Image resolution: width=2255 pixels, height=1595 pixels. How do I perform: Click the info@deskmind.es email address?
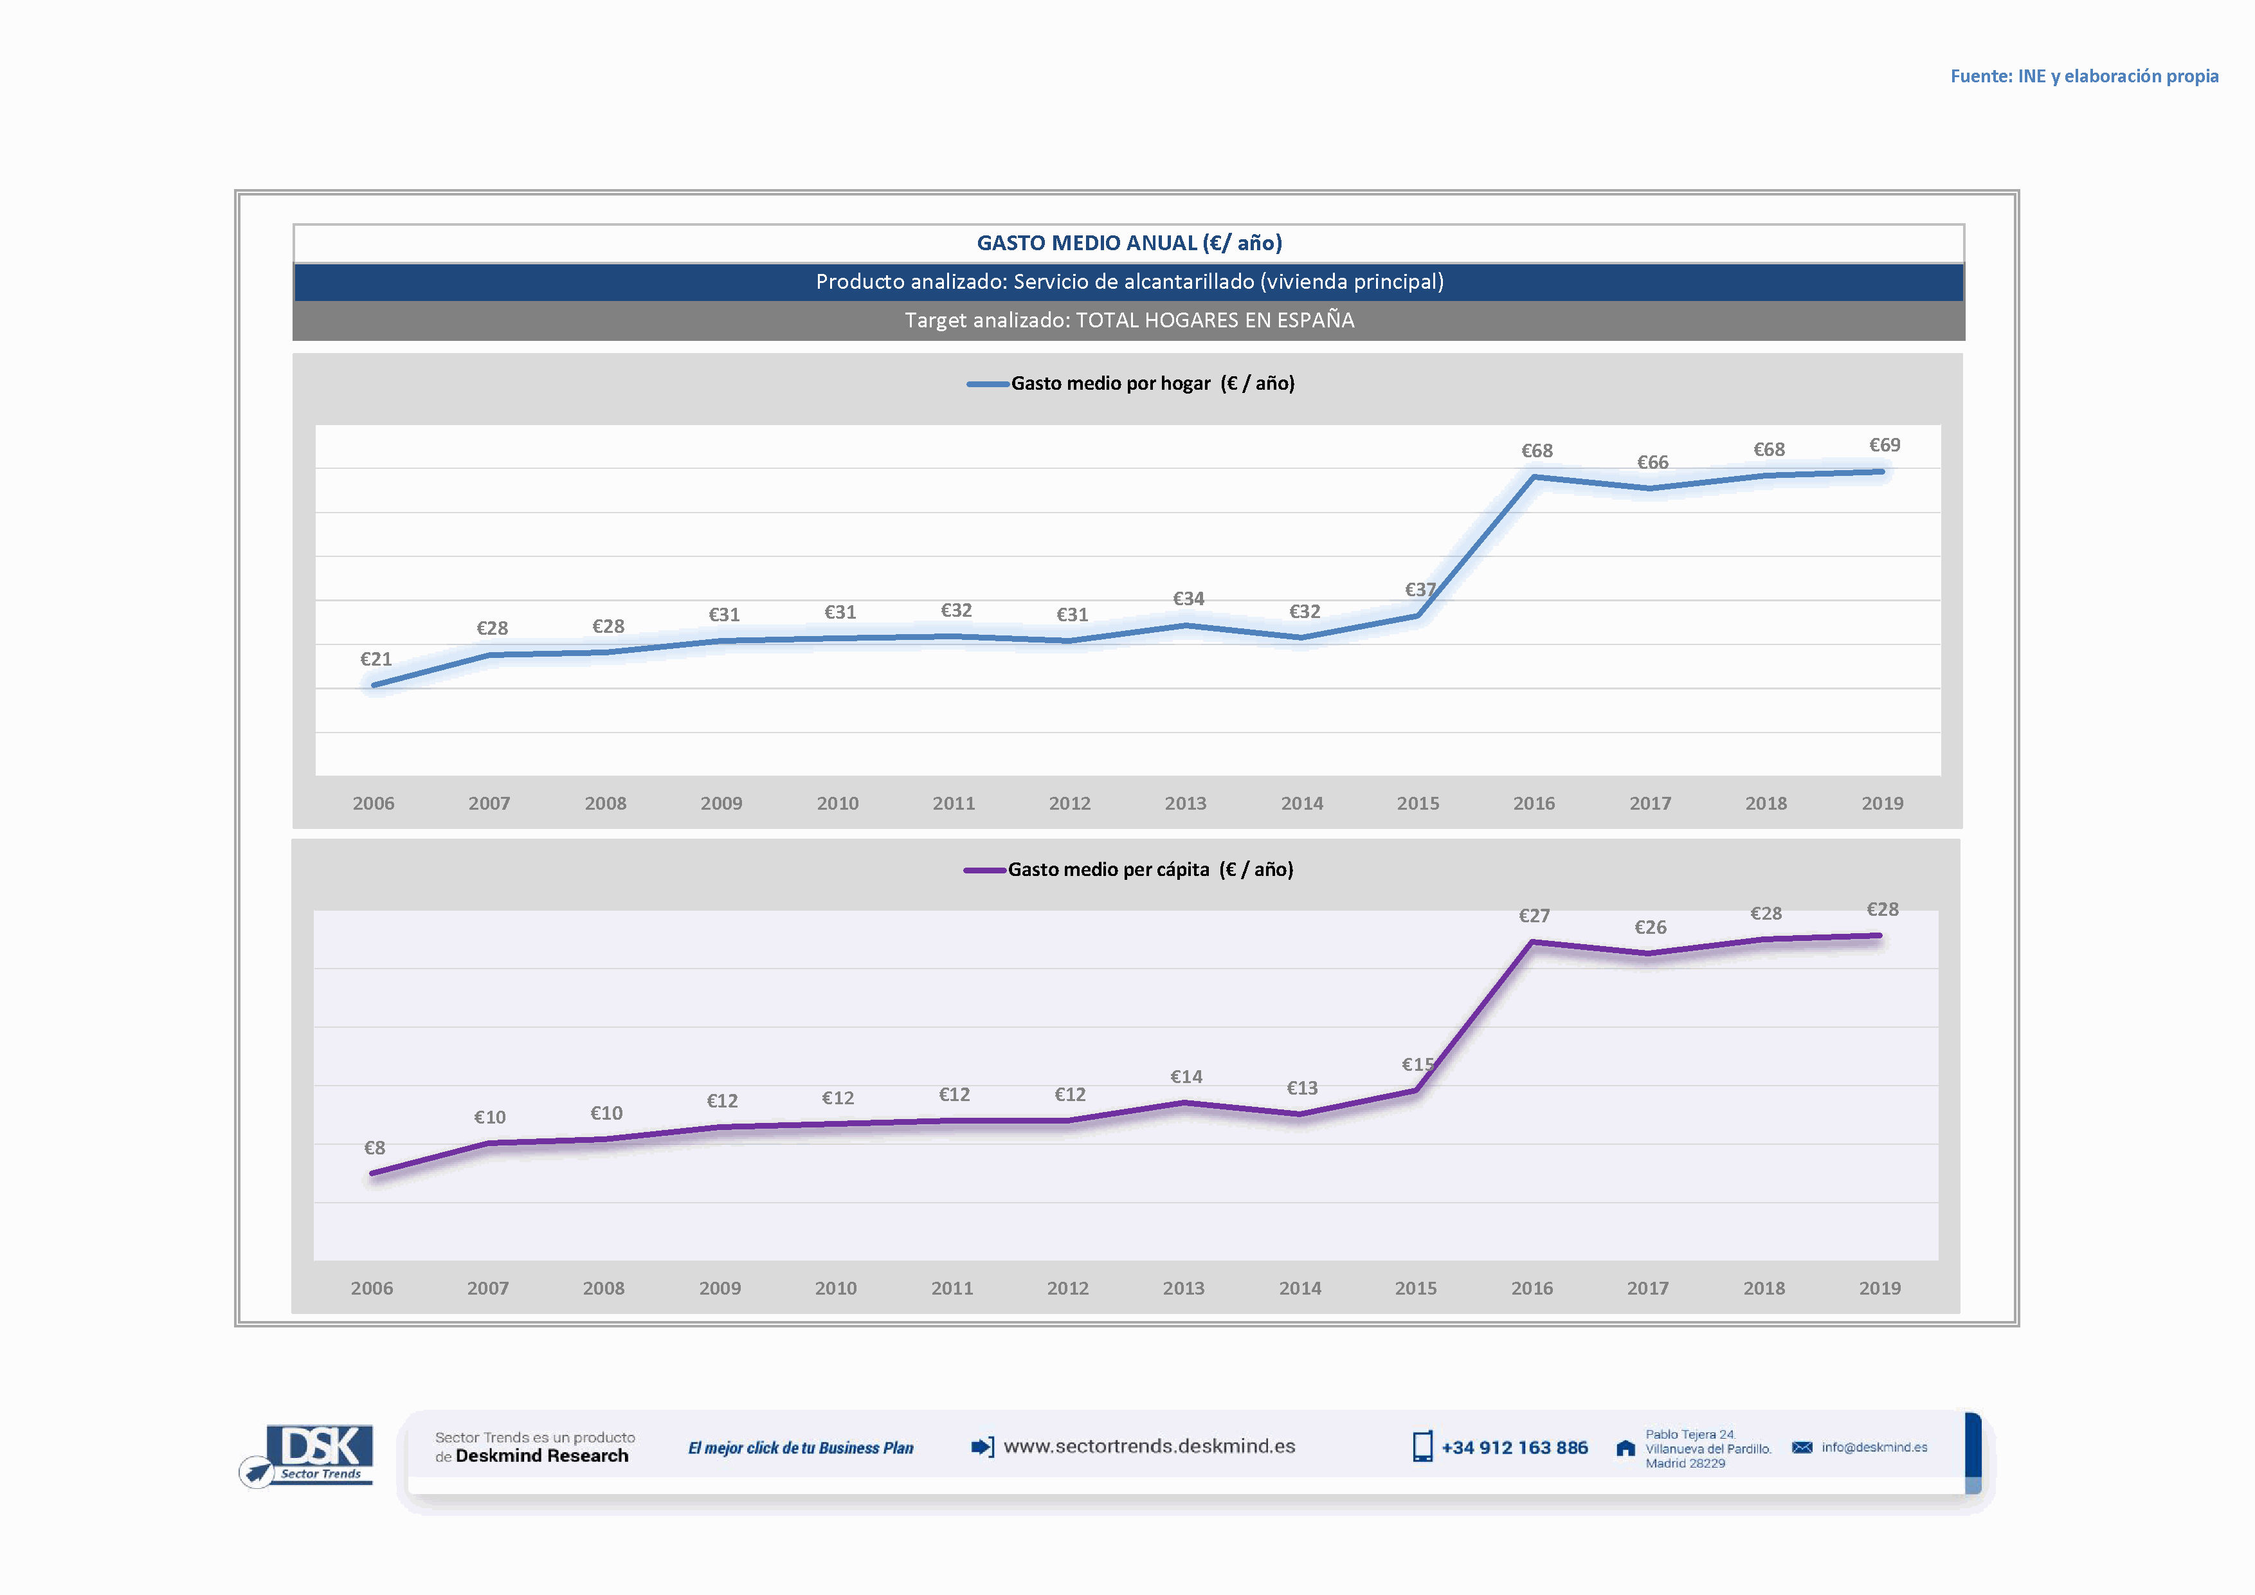click(x=1874, y=1448)
